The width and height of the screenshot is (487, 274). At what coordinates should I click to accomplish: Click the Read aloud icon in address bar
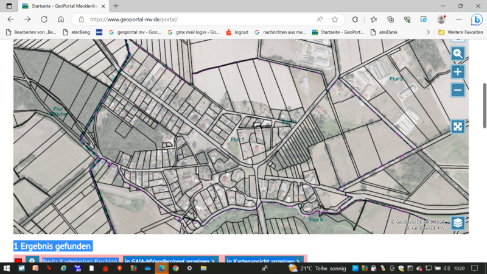point(320,19)
